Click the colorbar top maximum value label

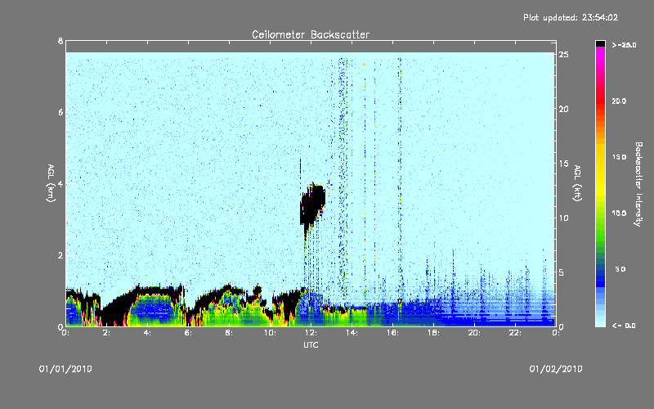(x=624, y=45)
